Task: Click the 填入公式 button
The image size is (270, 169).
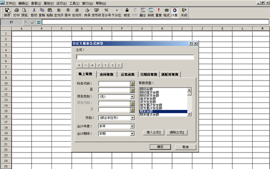Action: tap(154, 132)
